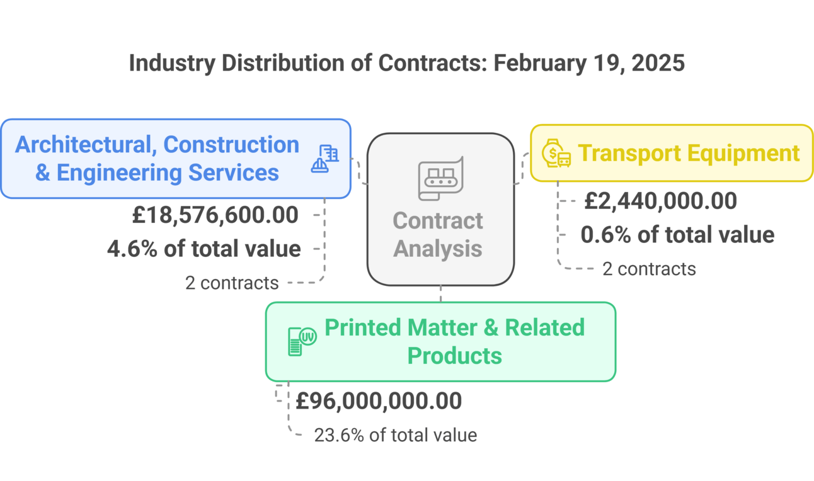
Task: Click dashed connector joining Transport Equipment to center box
Action: 522,168
